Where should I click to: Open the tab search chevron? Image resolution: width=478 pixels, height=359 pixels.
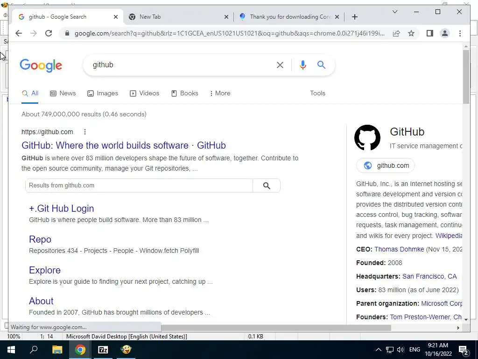point(395,12)
